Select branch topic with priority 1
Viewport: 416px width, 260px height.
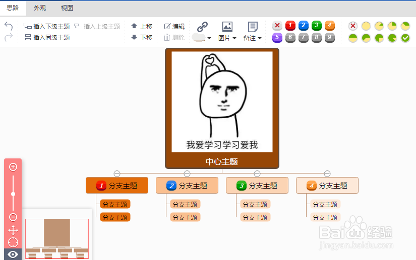pyautogui.click(x=117, y=186)
